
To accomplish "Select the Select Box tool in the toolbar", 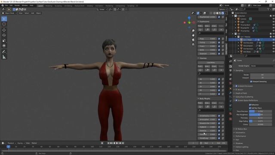I will pyautogui.click(x=4, y=19).
